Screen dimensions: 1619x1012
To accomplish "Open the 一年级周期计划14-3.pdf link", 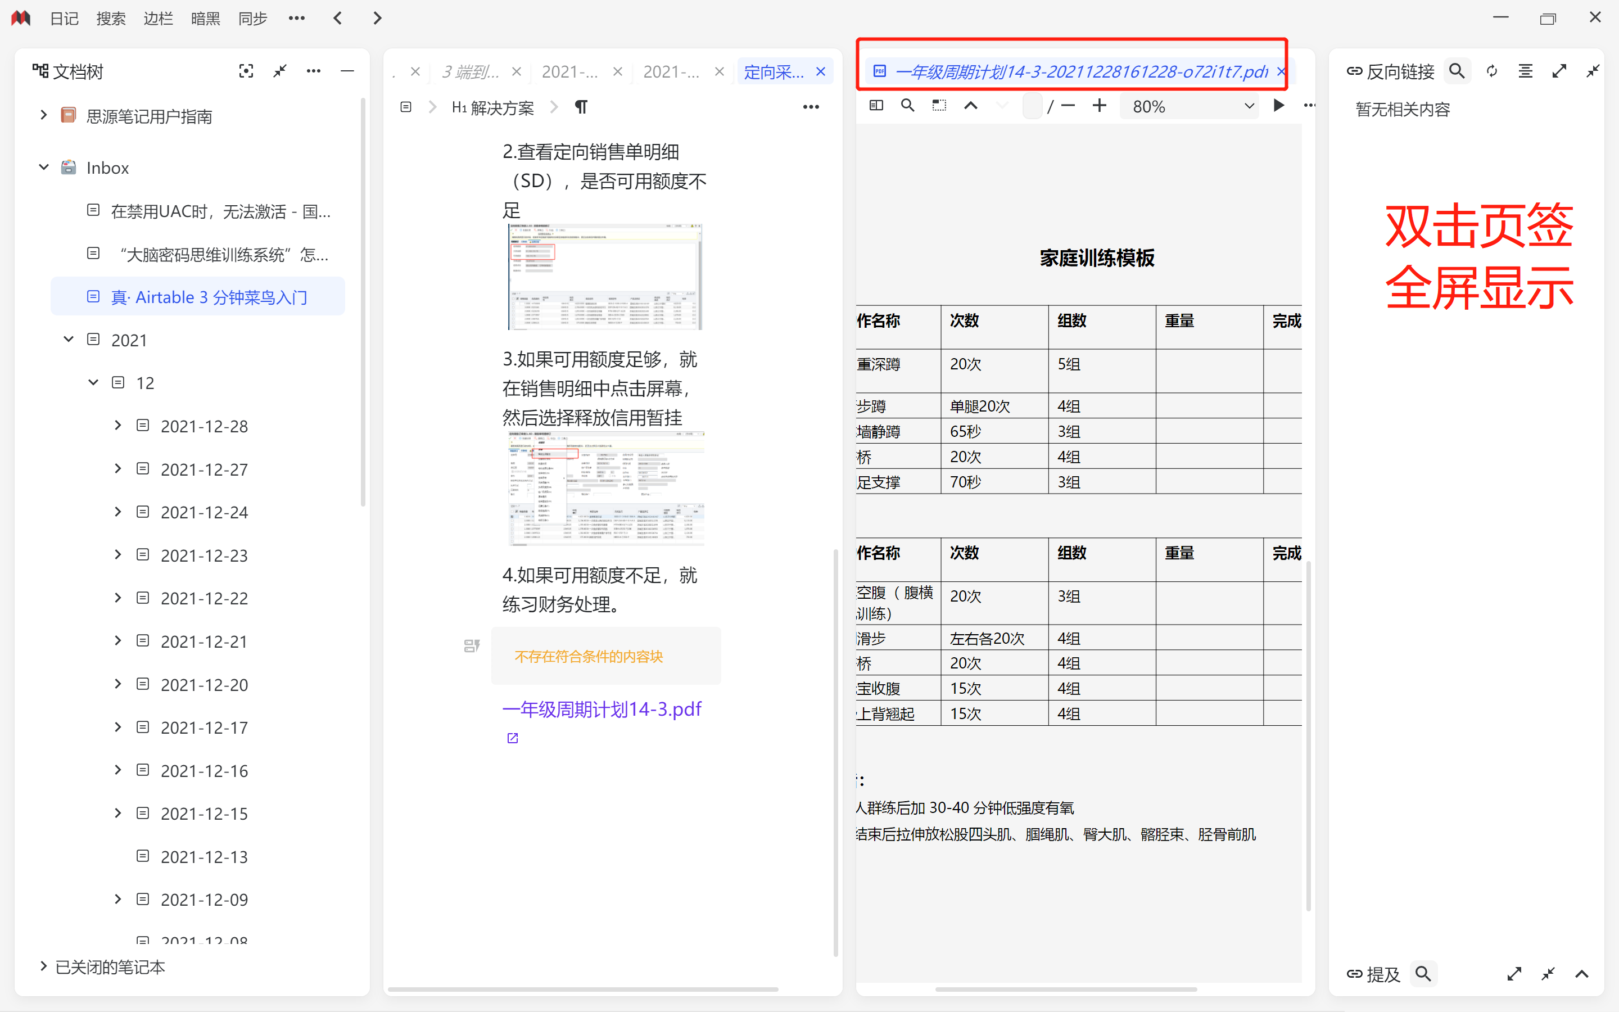I will click(x=602, y=709).
